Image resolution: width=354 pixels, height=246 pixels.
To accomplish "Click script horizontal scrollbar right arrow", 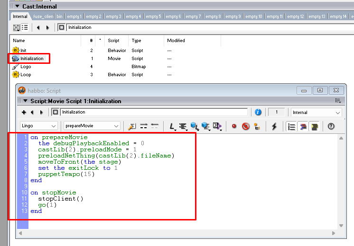I will click(x=334, y=233).
